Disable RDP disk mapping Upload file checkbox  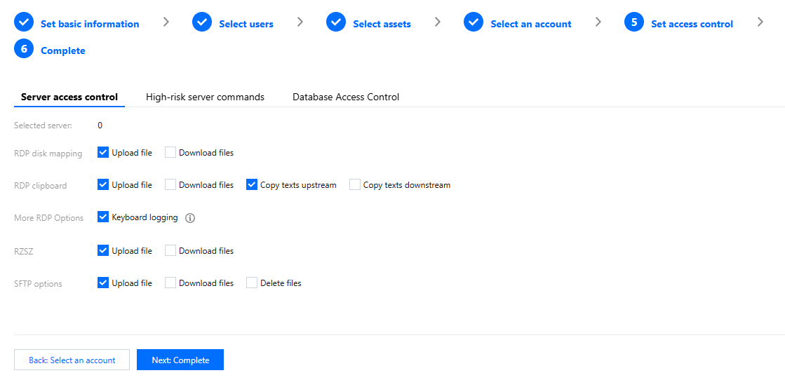(103, 152)
